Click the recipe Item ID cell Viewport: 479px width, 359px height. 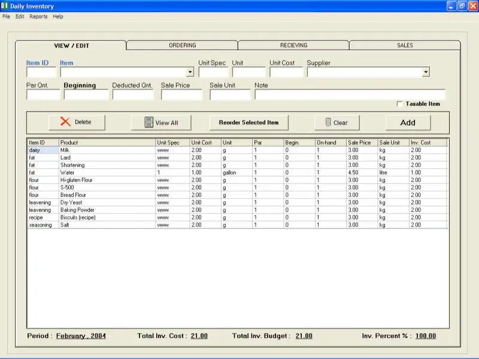click(x=43, y=217)
